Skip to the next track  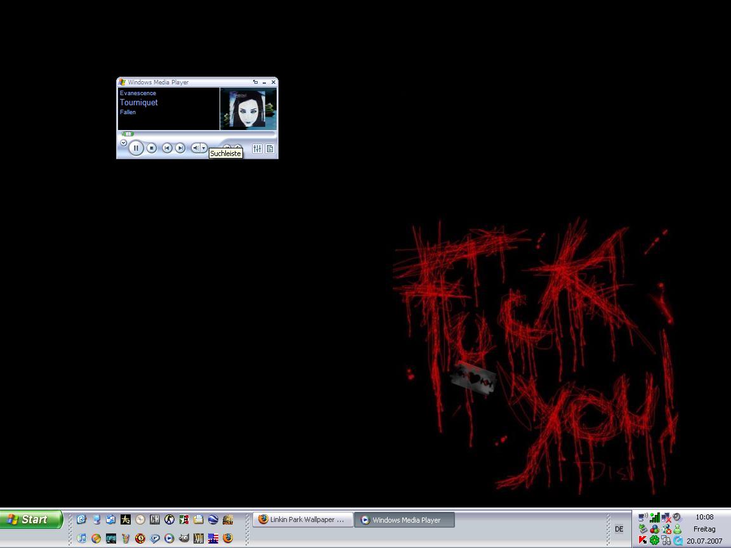click(x=180, y=148)
